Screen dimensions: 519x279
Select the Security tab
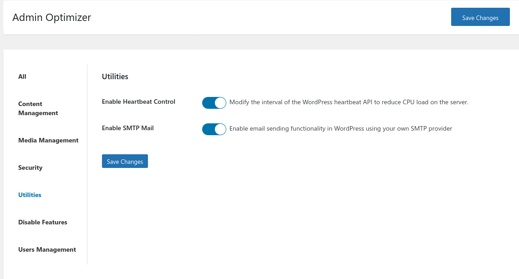pyautogui.click(x=30, y=168)
